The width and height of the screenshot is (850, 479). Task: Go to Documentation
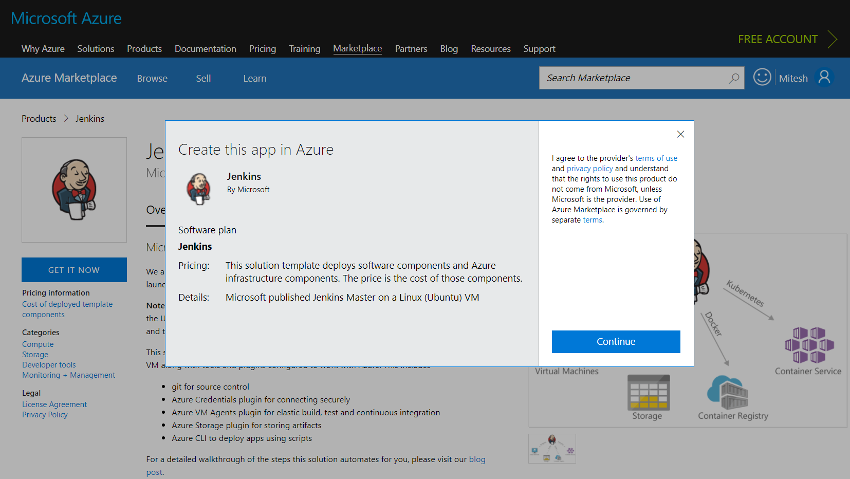[206, 49]
